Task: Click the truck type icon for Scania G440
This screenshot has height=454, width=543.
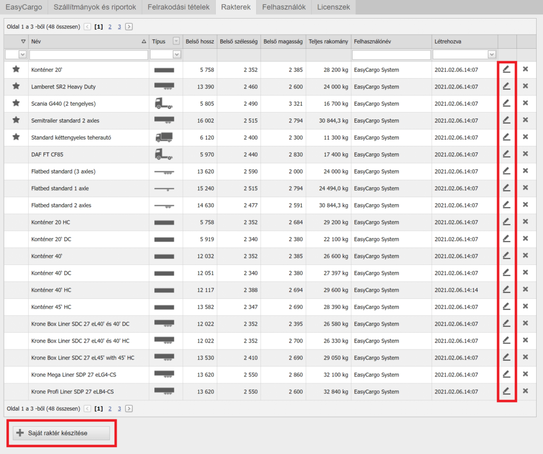Action: coord(164,104)
